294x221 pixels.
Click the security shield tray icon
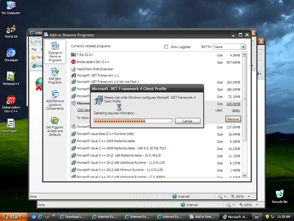click(x=267, y=217)
